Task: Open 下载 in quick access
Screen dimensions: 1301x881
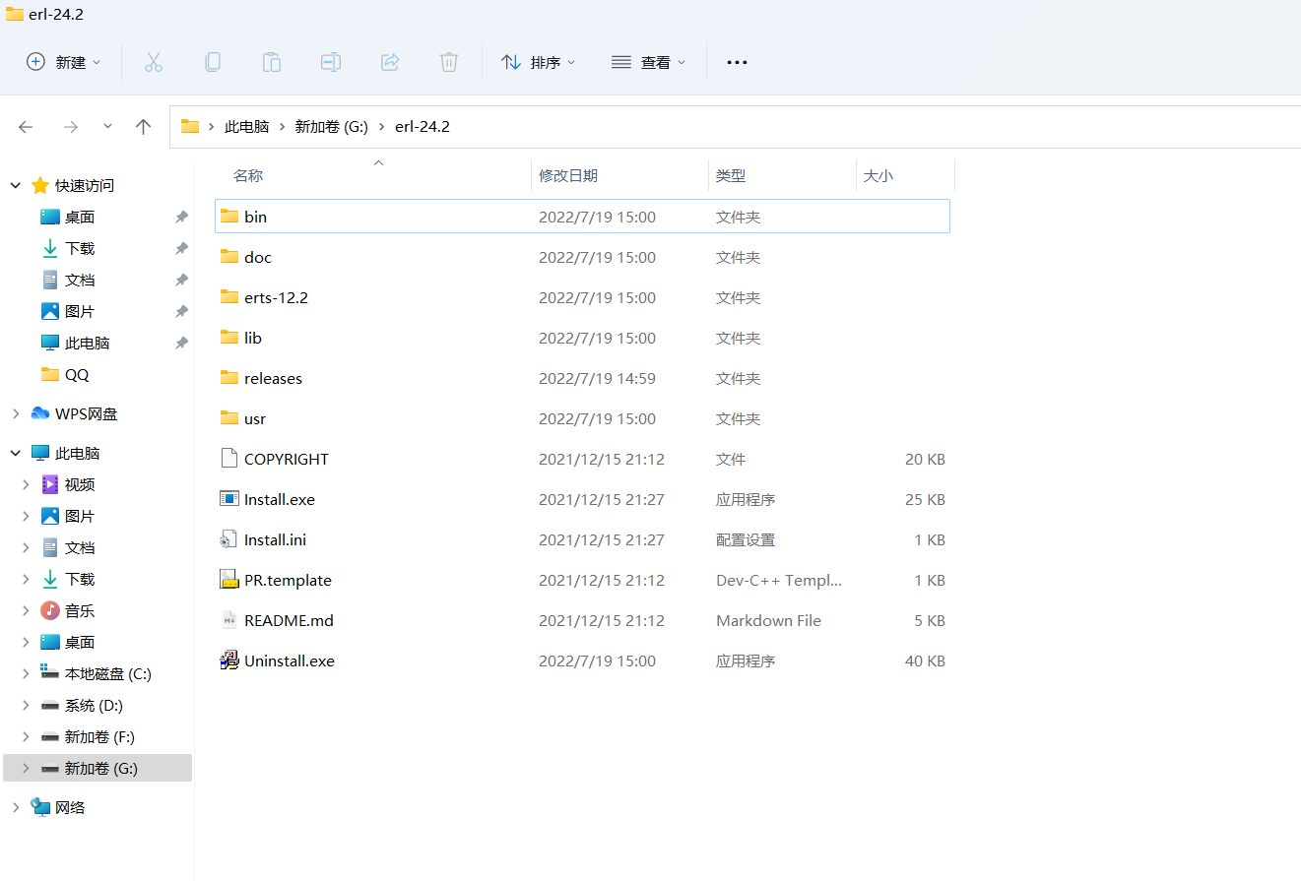Action: point(80,248)
